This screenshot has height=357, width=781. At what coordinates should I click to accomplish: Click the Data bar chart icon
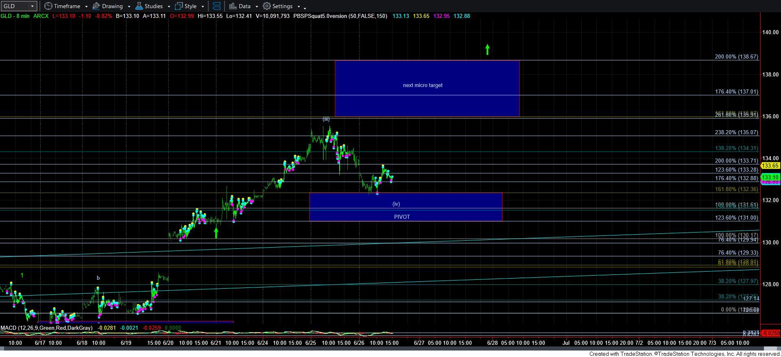point(232,6)
